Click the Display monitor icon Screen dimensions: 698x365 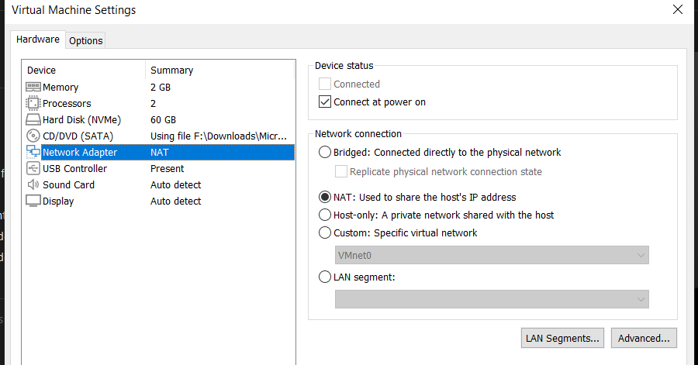33,201
